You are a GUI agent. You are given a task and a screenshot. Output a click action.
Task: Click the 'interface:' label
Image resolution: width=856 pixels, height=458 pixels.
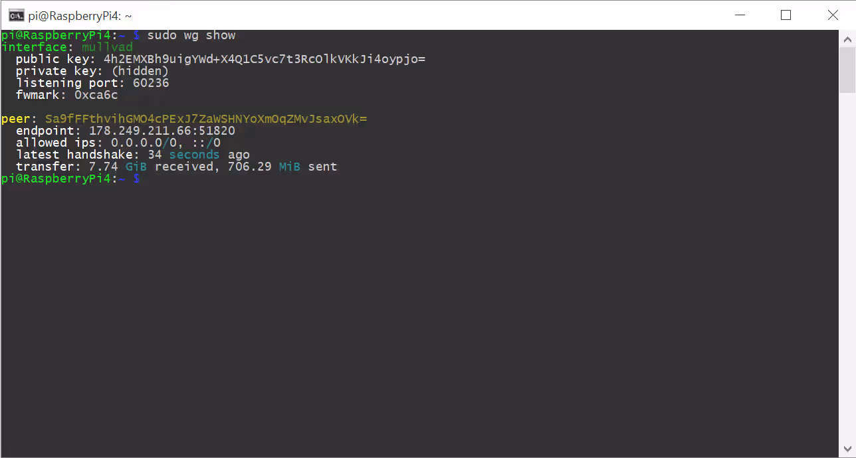click(37, 47)
